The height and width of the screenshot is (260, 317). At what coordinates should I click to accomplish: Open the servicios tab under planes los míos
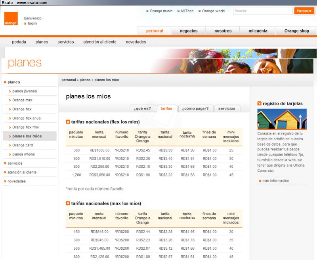227,108
